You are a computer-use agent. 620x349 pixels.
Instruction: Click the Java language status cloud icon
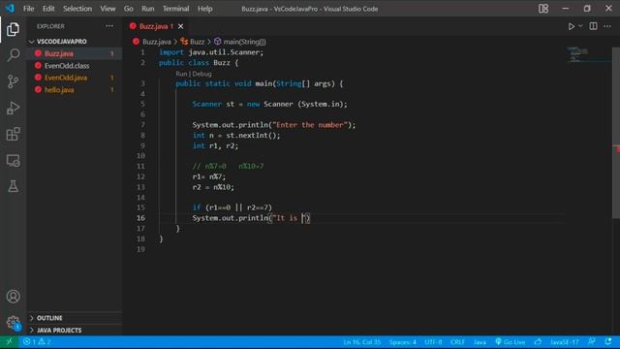click(x=538, y=342)
